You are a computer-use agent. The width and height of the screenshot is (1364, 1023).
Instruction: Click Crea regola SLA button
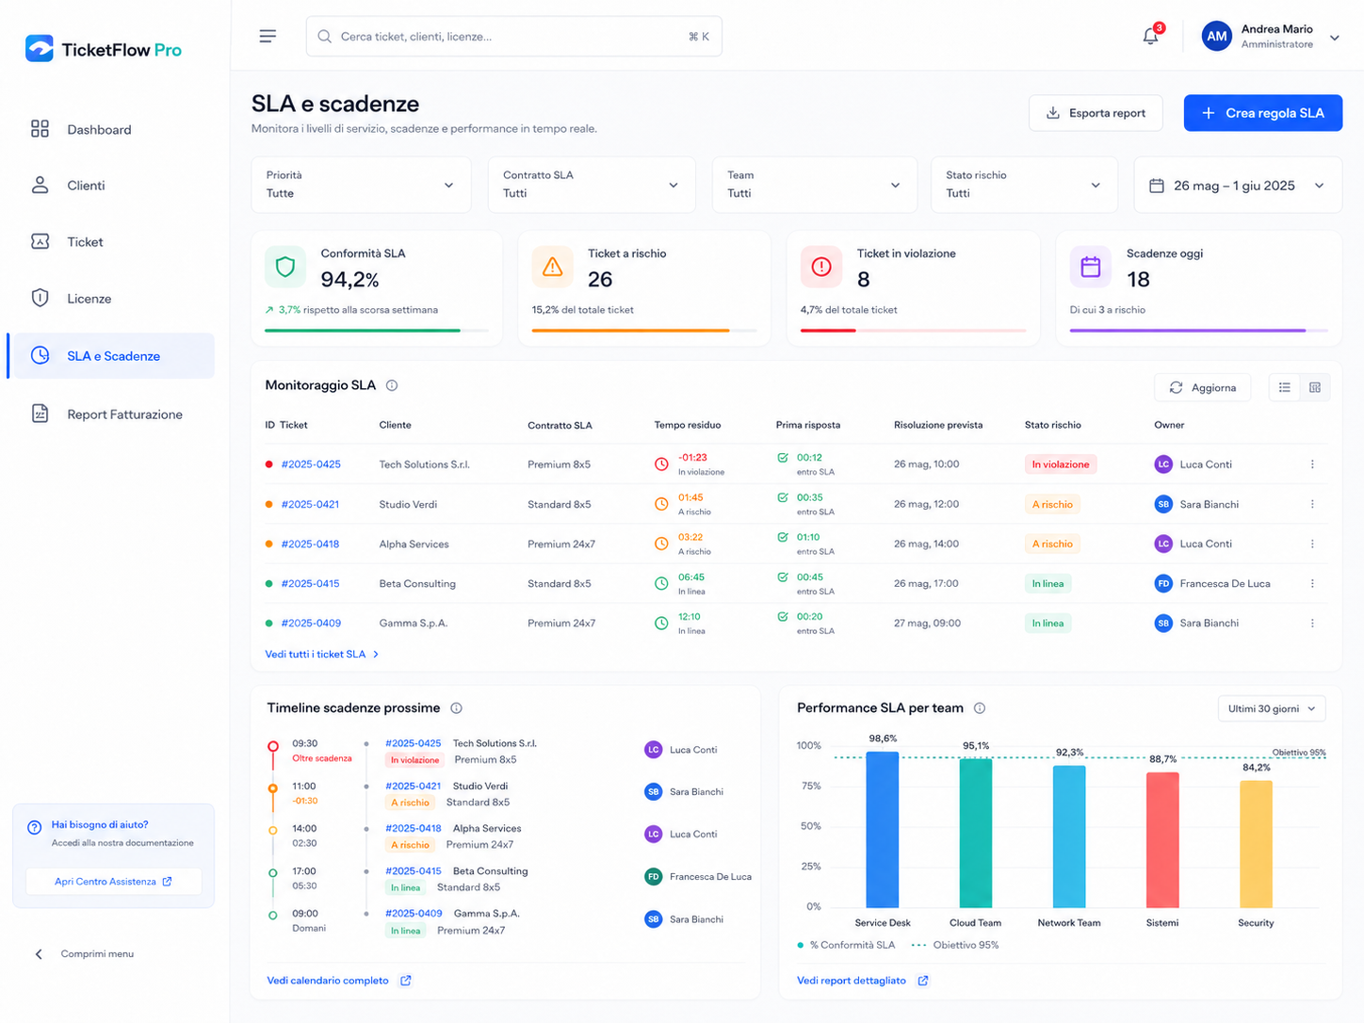point(1263,113)
